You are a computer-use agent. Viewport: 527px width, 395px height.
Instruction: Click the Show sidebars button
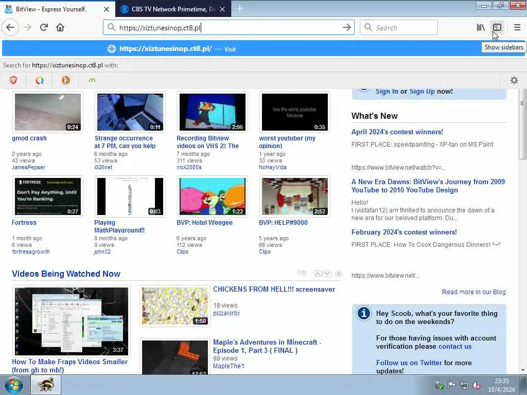(497, 27)
